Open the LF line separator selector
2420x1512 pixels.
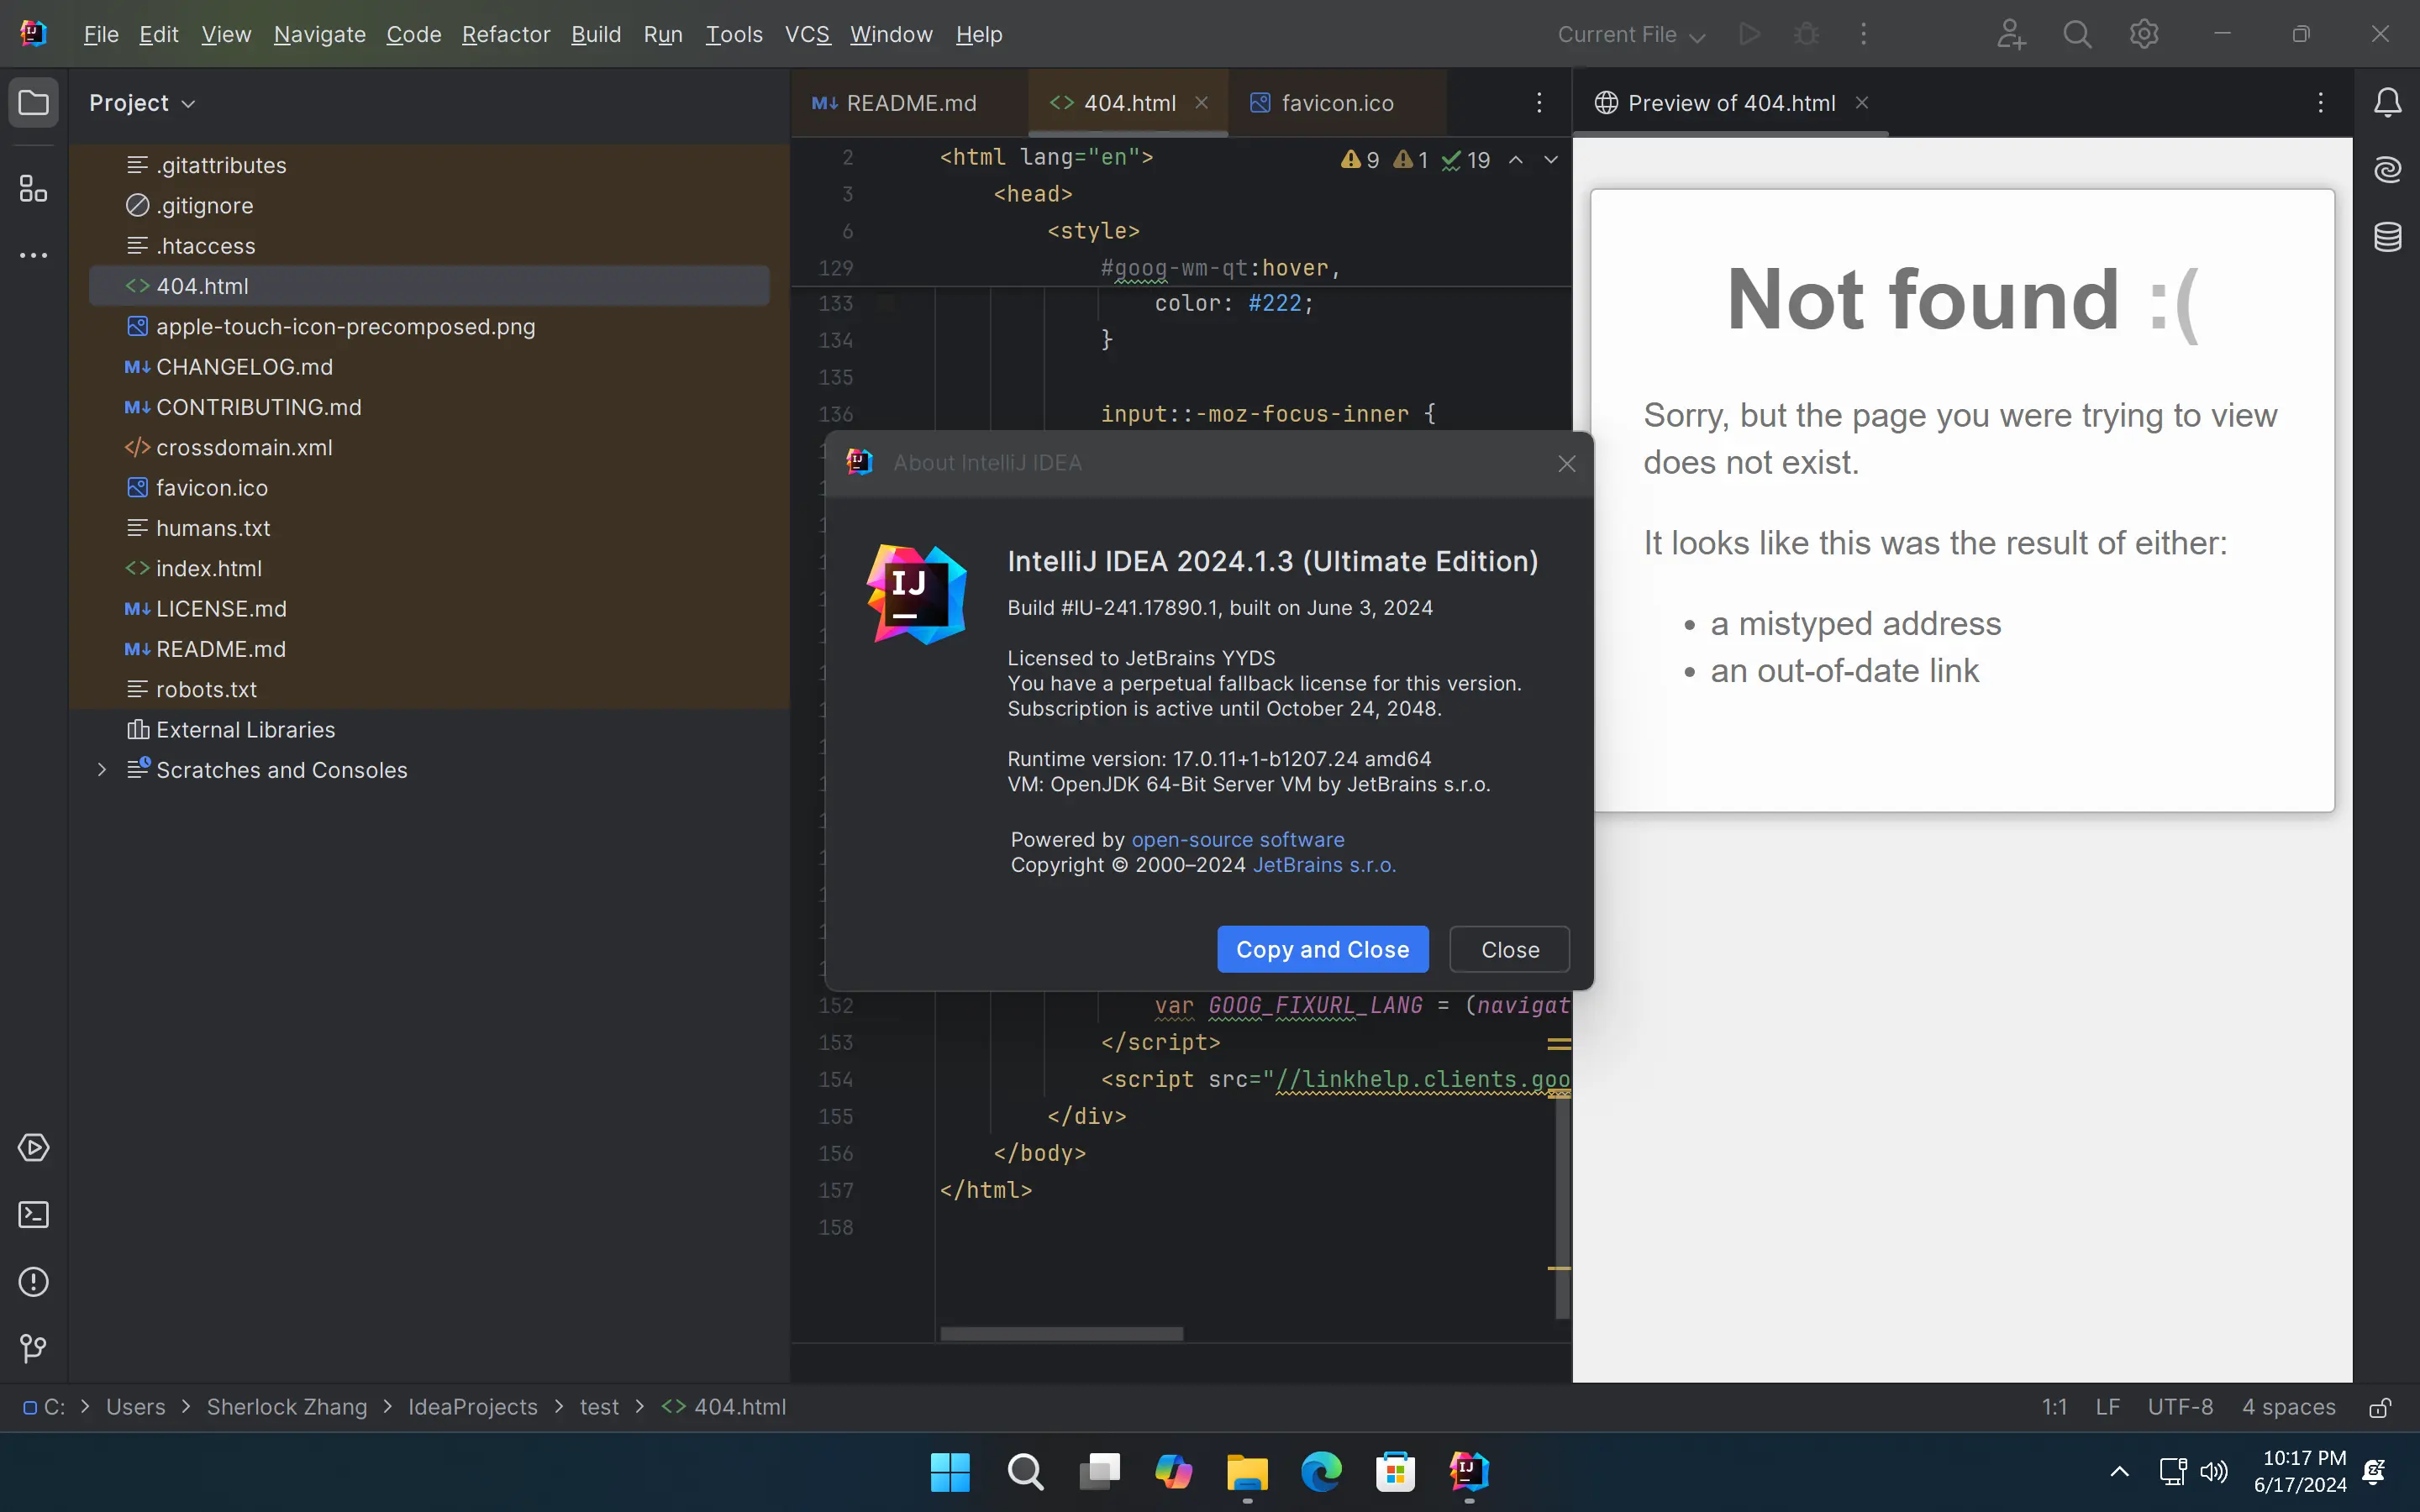[2107, 1407]
